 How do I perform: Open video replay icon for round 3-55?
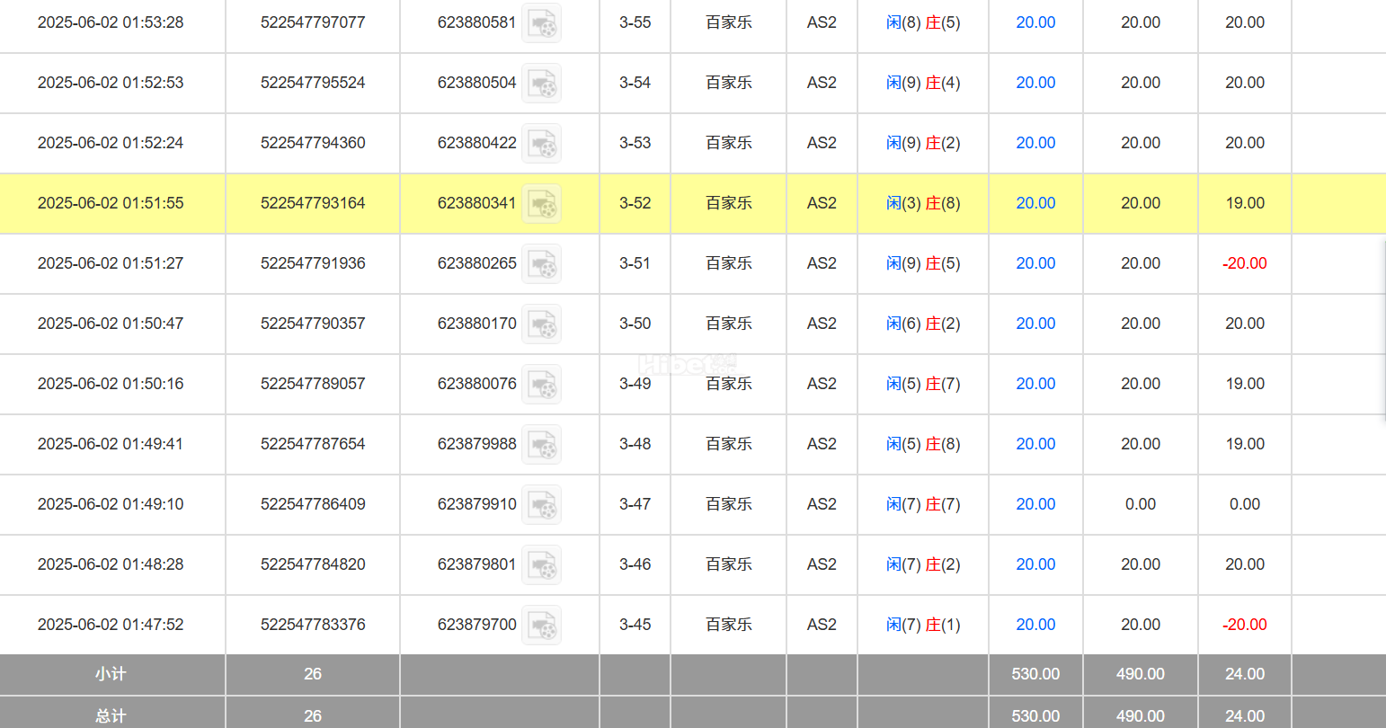coord(542,23)
